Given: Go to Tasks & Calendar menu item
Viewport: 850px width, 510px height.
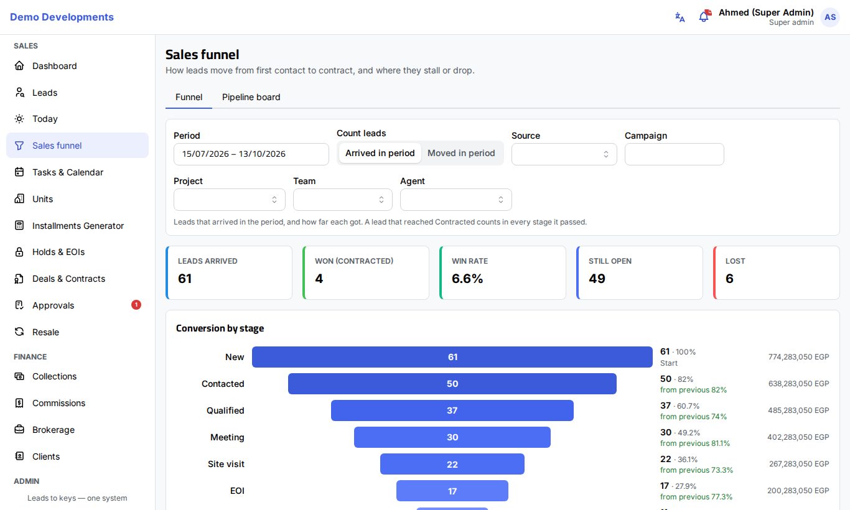Looking at the screenshot, I should pyautogui.click(x=78, y=172).
